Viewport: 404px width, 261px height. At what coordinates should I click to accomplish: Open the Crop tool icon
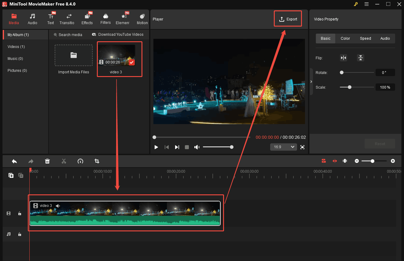coord(97,161)
